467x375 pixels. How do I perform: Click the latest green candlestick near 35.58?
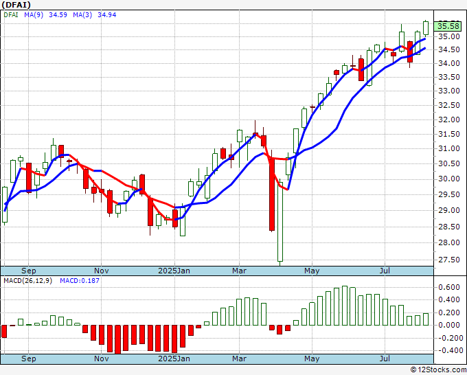426,28
